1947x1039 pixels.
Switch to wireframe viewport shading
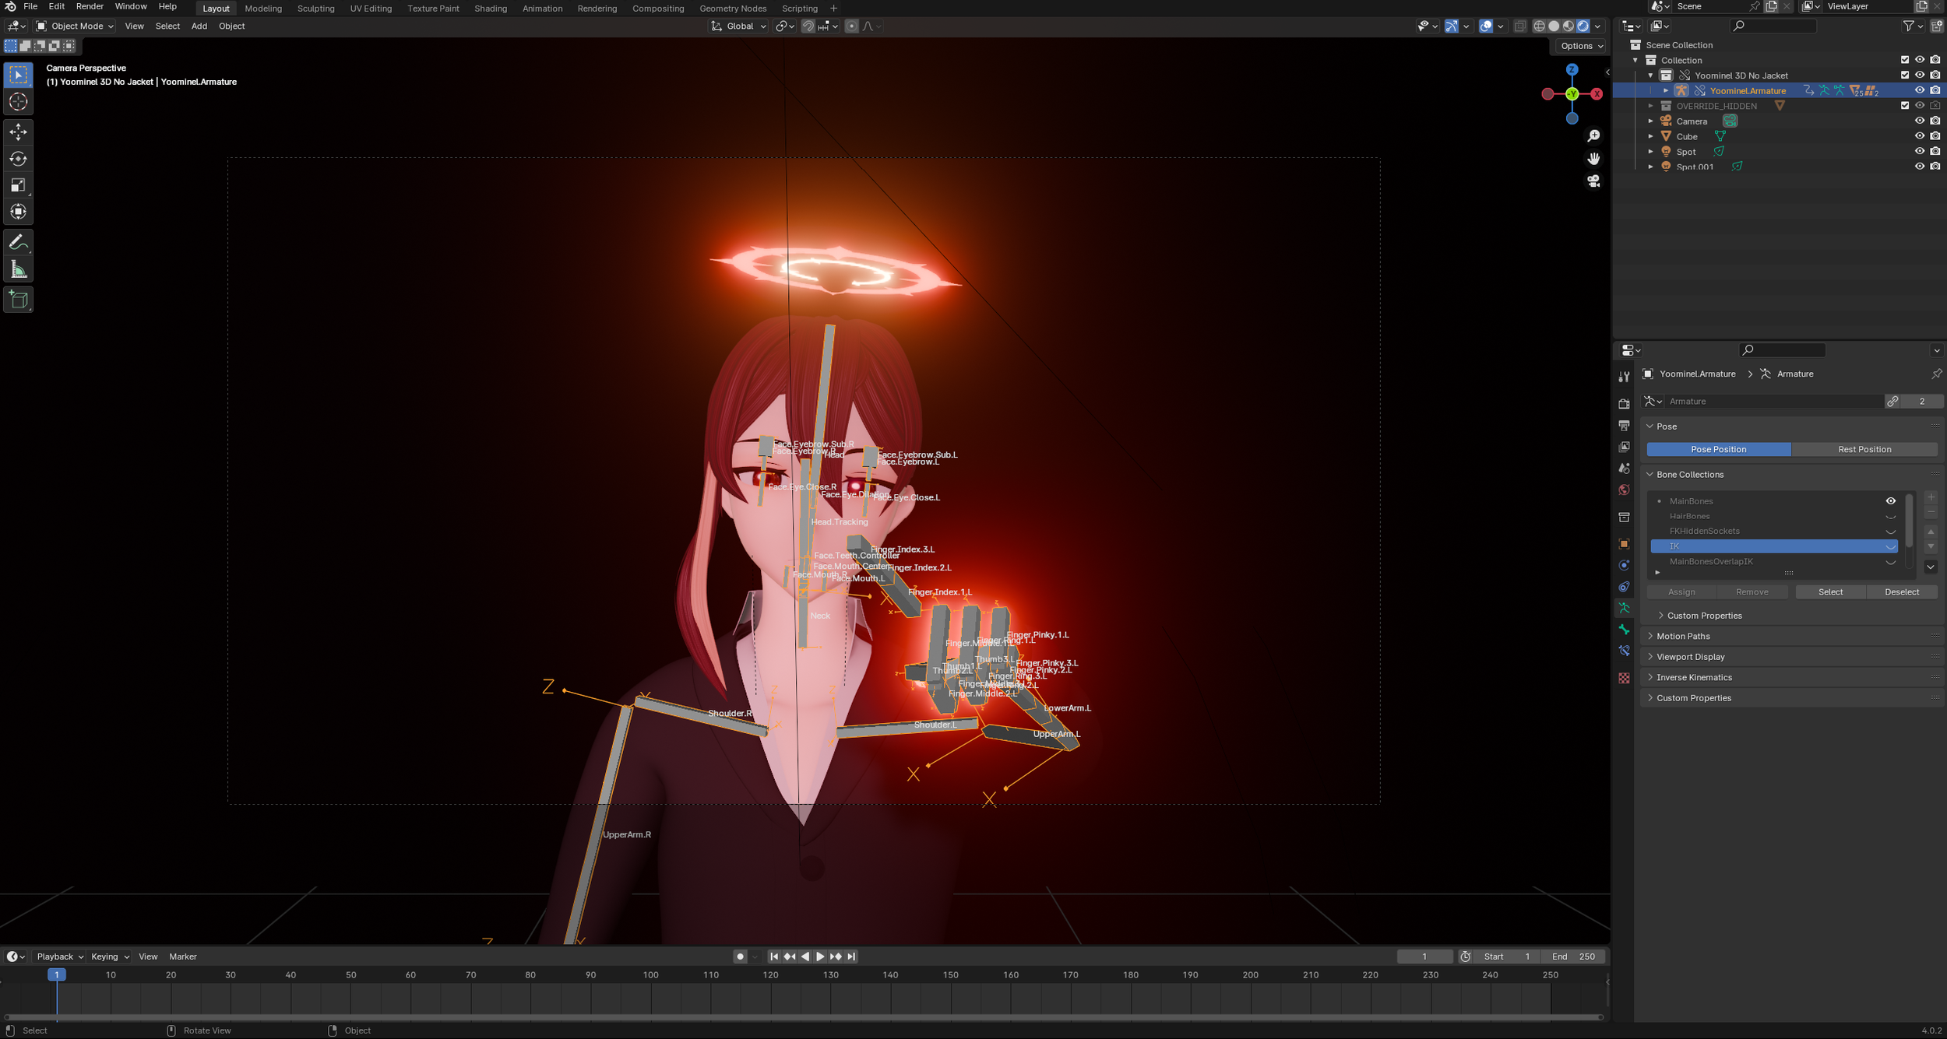click(x=1539, y=26)
